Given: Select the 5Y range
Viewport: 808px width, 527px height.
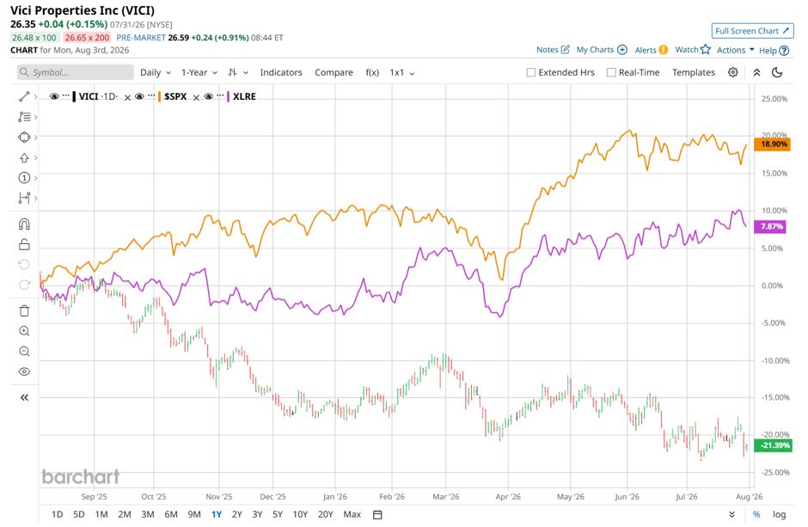Looking at the screenshot, I should pos(278,514).
